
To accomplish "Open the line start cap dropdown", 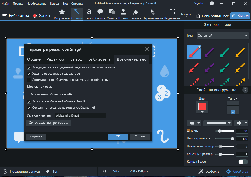I will pyautogui.click(x=194, y=123).
